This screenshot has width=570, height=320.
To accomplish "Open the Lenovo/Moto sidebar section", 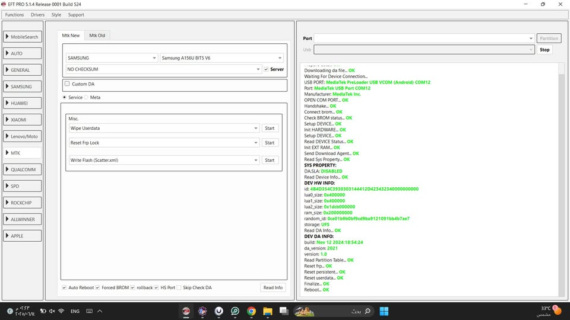I will [x=23, y=136].
